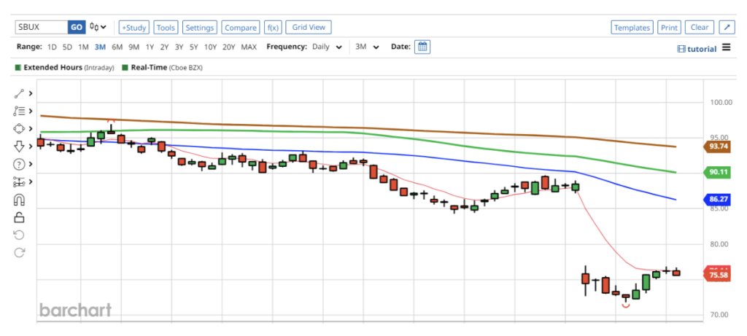The width and height of the screenshot is (747, 336).
Task: Set range to 5D
Action: pos(68,47)
